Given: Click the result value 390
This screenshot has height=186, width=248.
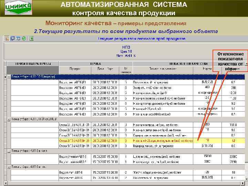Looking at the screenshot, I should click(x=233, y=87).
